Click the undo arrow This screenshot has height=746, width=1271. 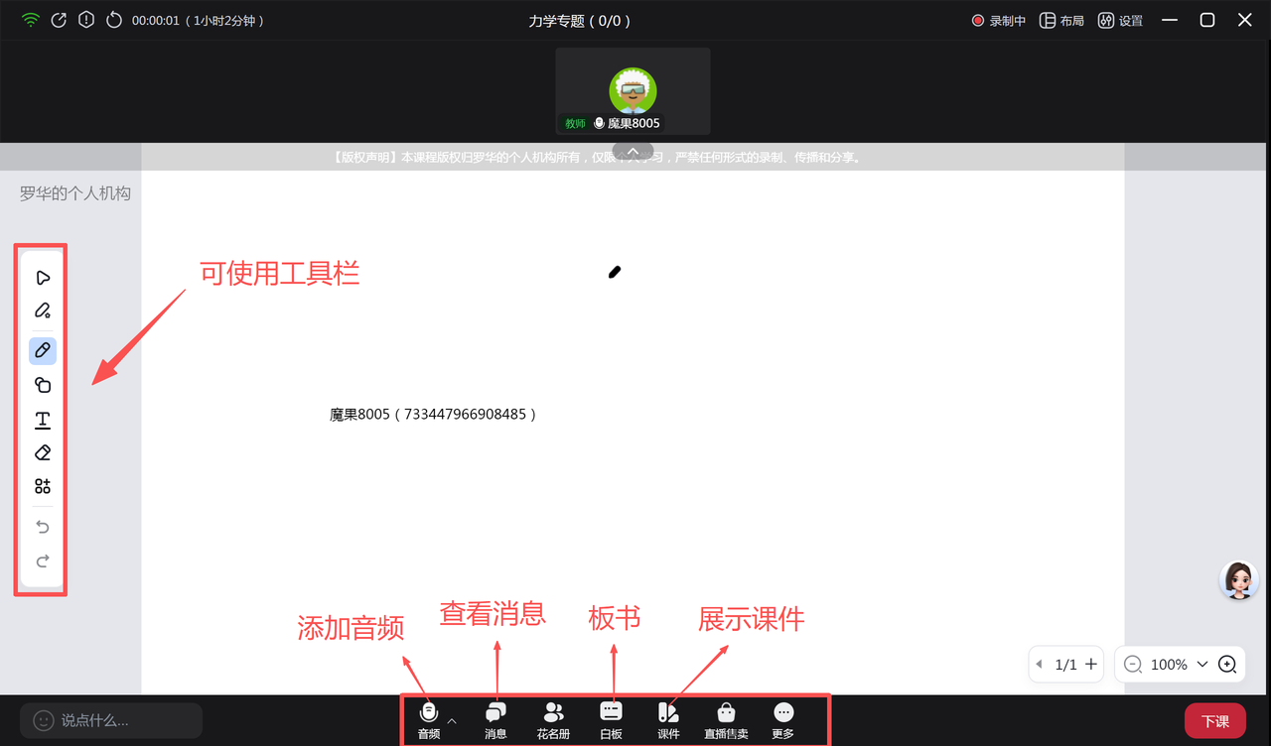pos(43,527)
